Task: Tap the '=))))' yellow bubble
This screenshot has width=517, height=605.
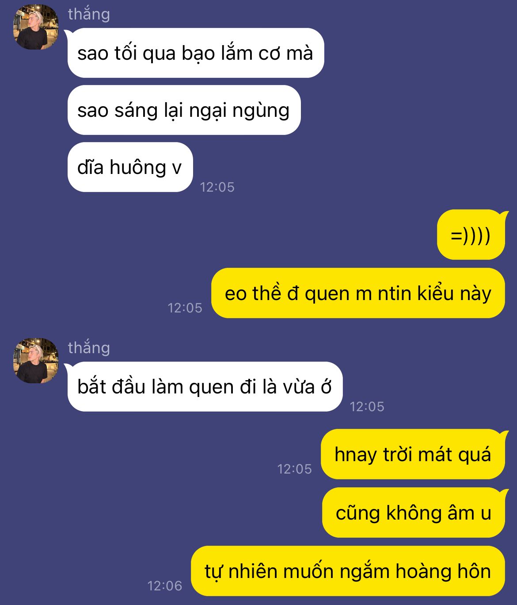Action: [471, 235]
